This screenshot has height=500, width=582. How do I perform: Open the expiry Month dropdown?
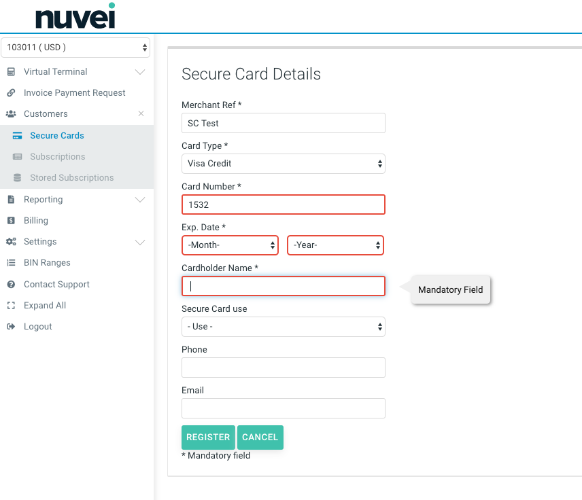click(x=230, y=245)
